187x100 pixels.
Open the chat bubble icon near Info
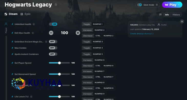click(160, 15)
